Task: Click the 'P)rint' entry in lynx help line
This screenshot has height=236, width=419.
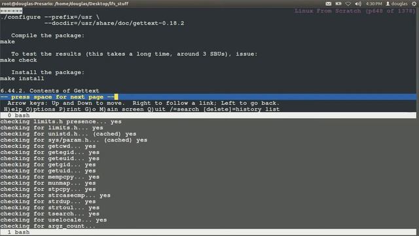Action: [x=70, y=109]
